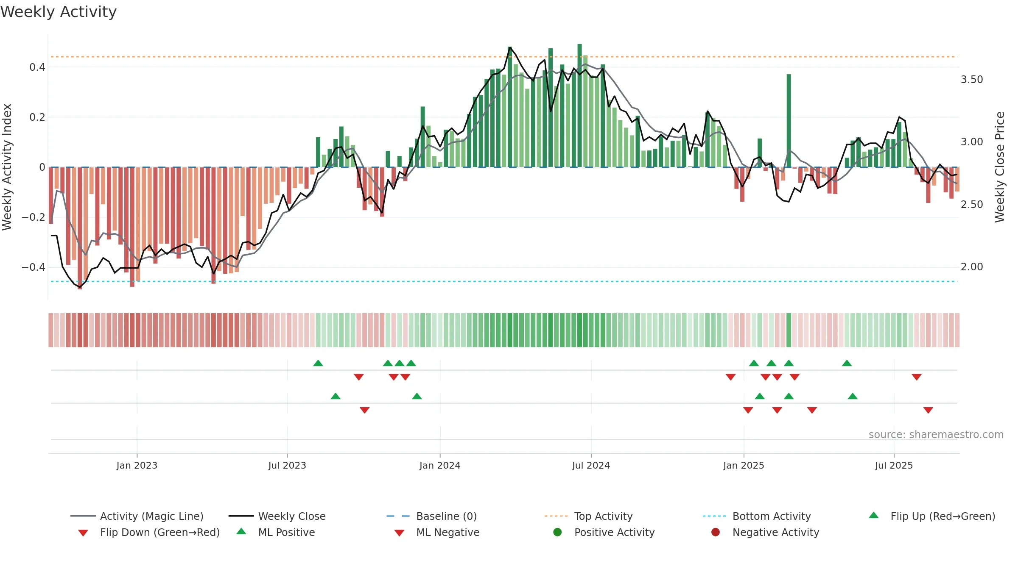Toggle Flip Up (Red→Green) legend entry
The width and height of the screenshot is (1018, 572).
point(932,516)
